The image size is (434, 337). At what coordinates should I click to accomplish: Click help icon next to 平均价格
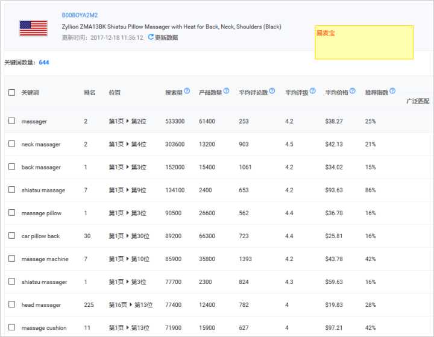pyautogui.click(x=353, y=91)
